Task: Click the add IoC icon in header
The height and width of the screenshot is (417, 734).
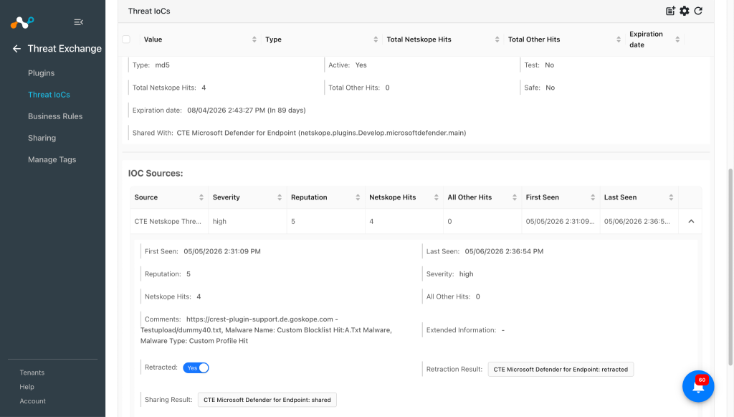Action: [x=670, y=11]
